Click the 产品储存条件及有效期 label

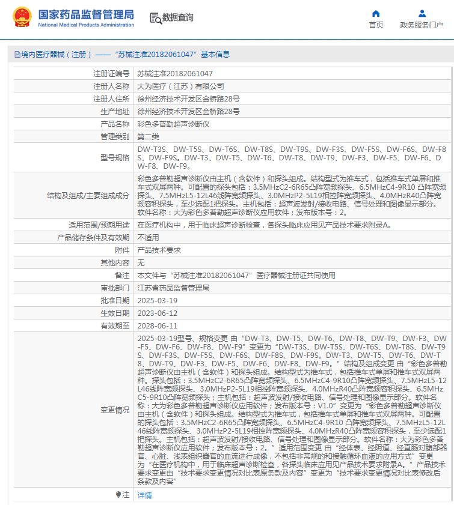coord(94,237)
